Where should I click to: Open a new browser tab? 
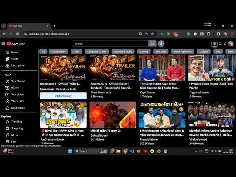point(54,26)
